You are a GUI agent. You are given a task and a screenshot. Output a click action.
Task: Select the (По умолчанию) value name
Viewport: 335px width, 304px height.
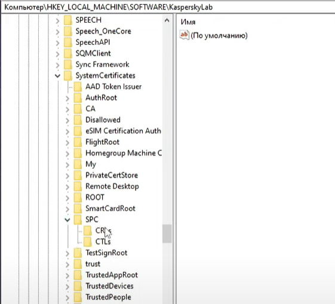coord(219,35)
